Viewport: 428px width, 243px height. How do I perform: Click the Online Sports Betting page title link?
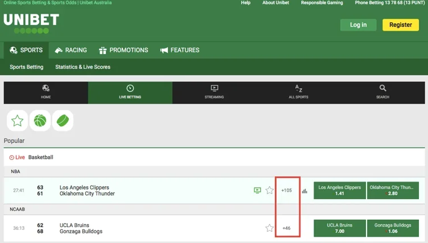57,3
